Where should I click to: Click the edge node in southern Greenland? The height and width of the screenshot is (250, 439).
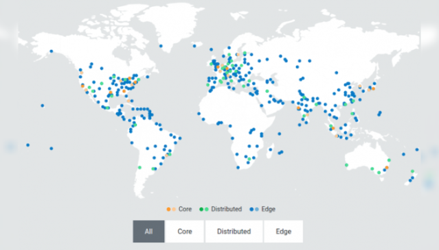(161, 46)
